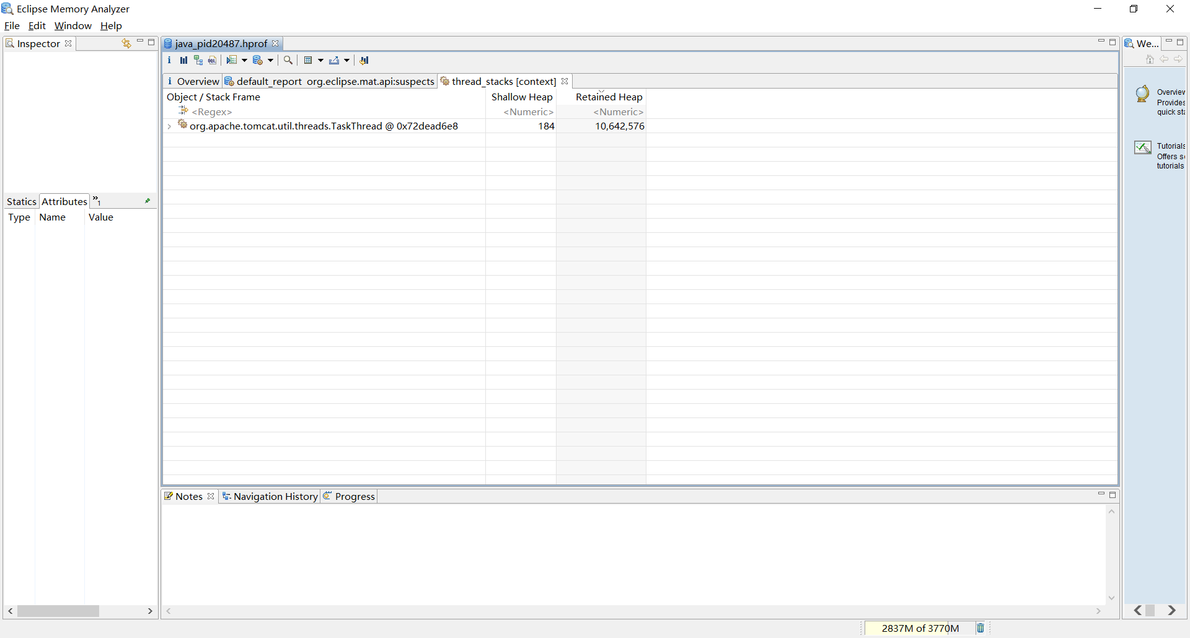1190x638 pixels.
Task: Open the Overview pane from the toolbar
Action: pyautogui.click(x=169, y=60)
